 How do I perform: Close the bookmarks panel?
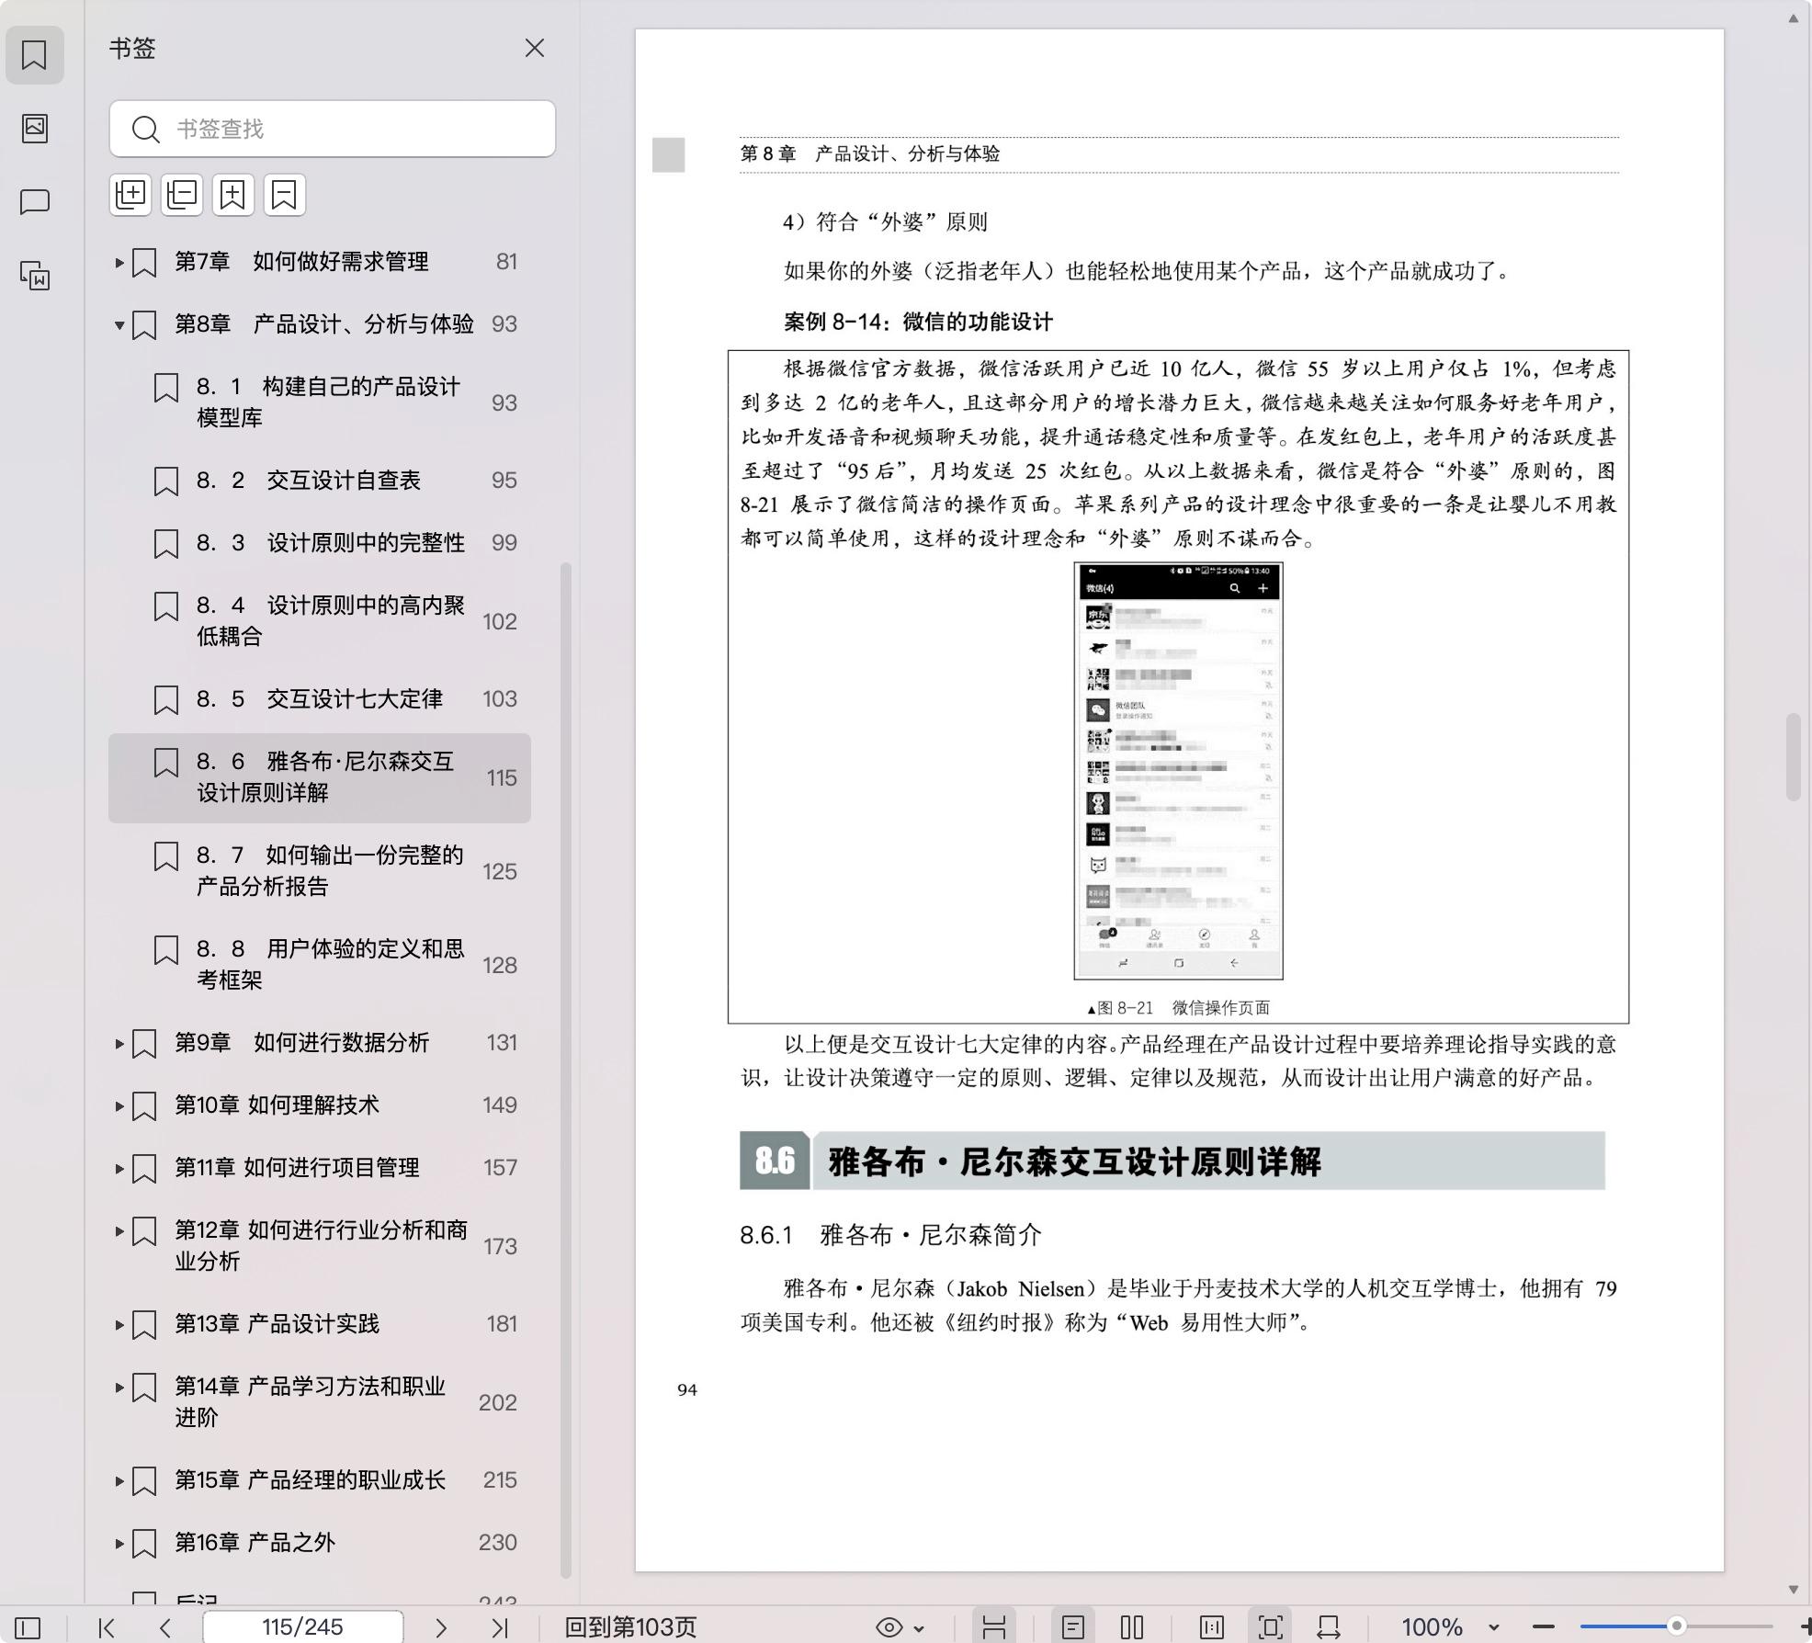pyautogui.click(x=535, y=48)
